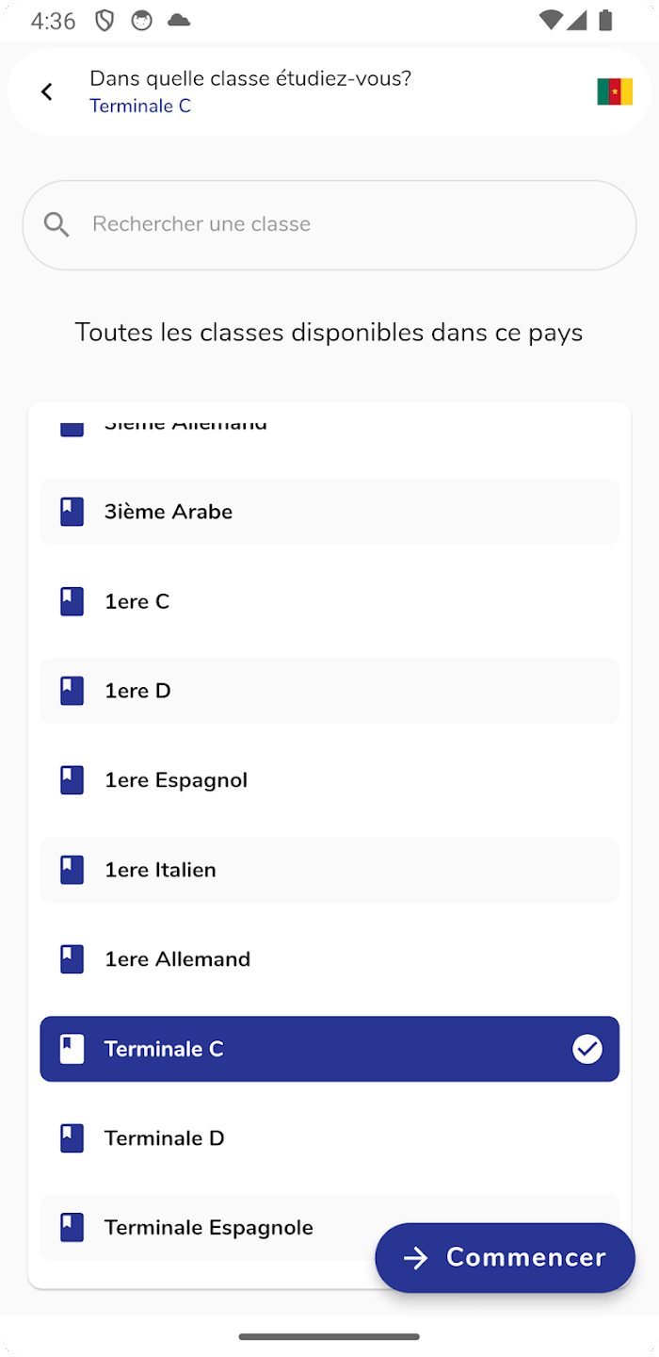This screenshot has width=659, height=1357.
Task: Tap the book icon beside 1ere D
Action: coord(72,691)
